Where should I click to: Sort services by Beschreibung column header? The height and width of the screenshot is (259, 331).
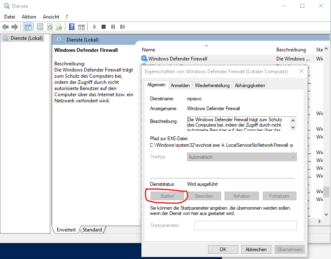pyautogui.click(x=294, y=50)
